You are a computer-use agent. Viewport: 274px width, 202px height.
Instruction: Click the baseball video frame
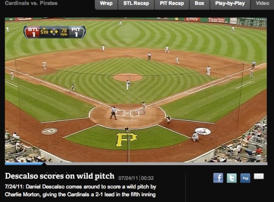coord(136,90)
